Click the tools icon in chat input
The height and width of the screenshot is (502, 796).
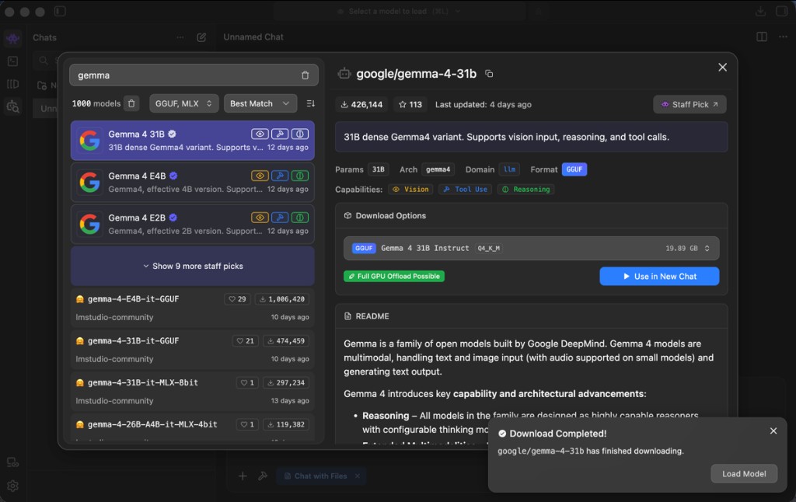tap(263, 476)
